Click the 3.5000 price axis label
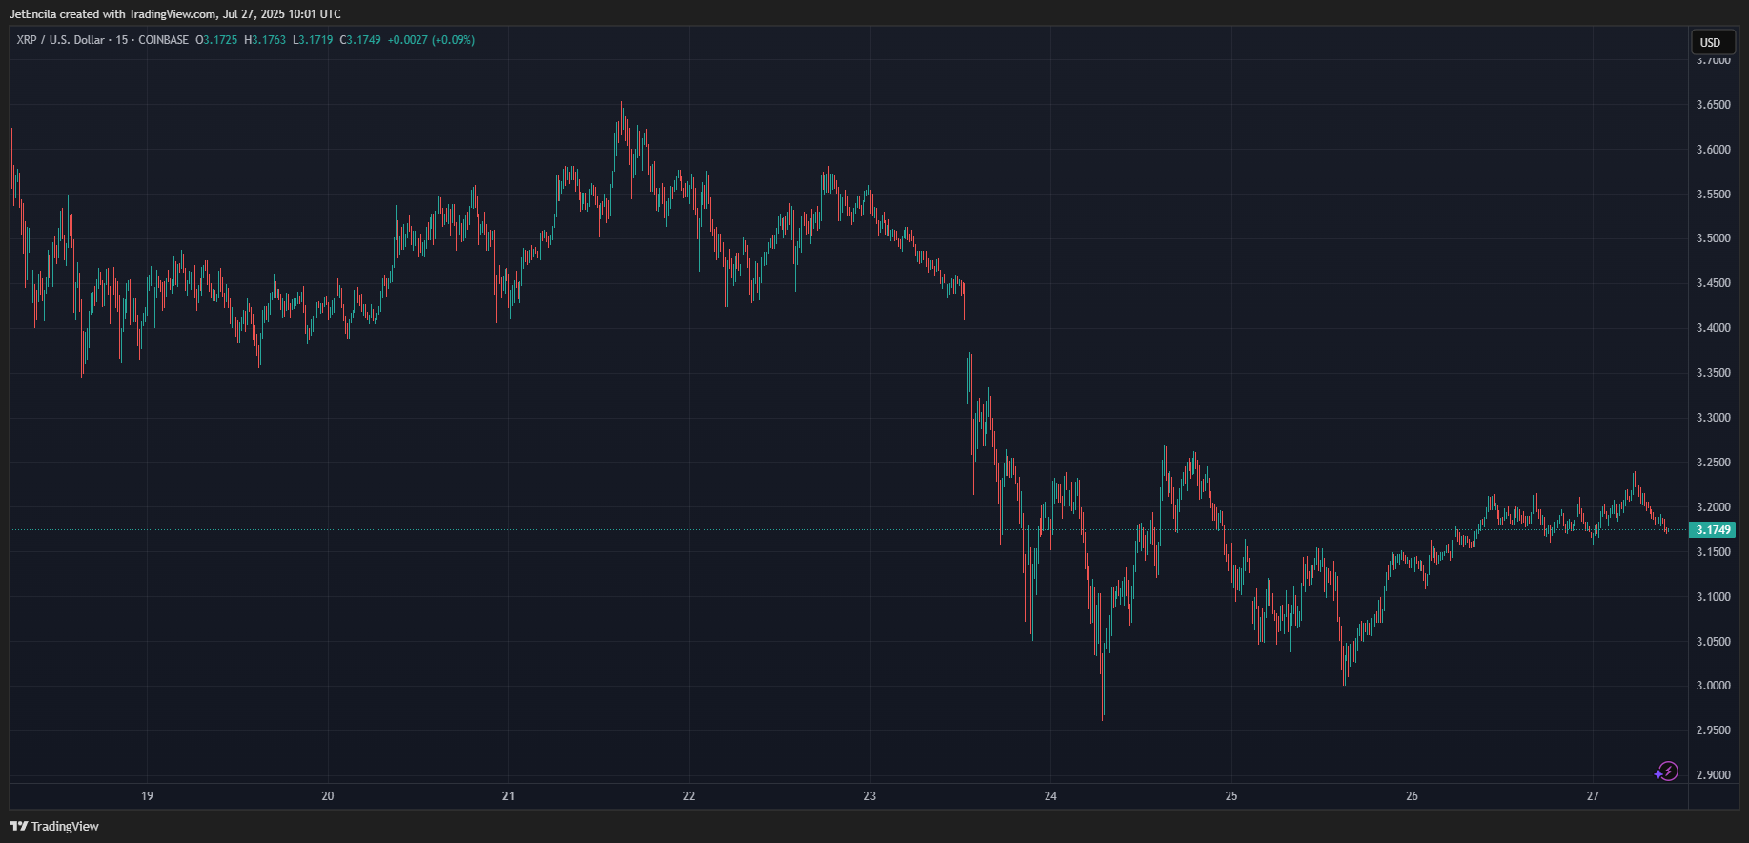This screenshot has height=843, width=1749. click(1713, 238)
